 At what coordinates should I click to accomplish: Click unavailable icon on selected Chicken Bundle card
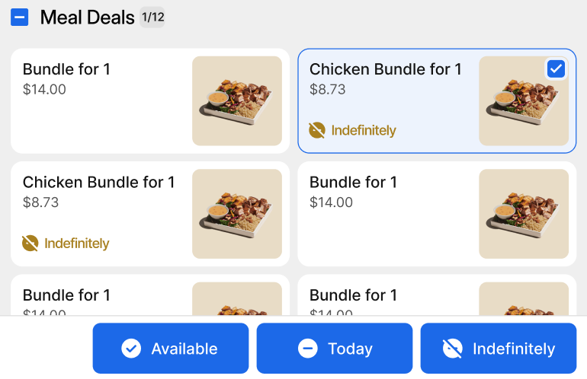(x=317, y=130)
